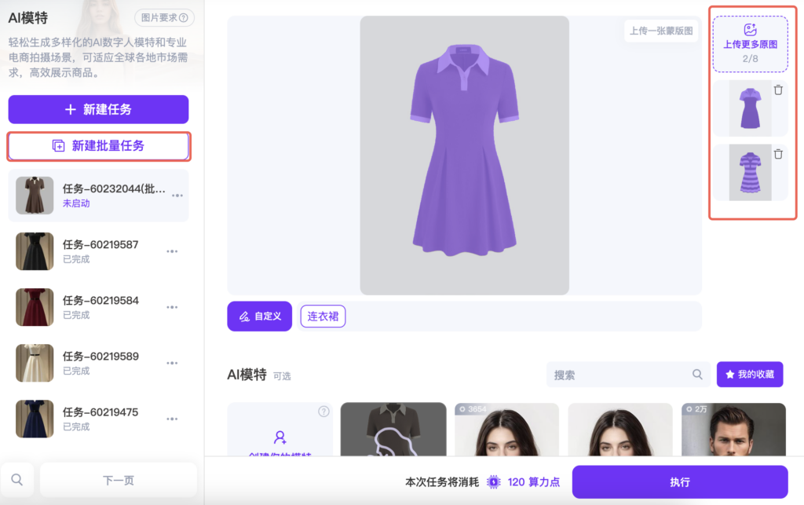Image resolution: width=804 pixels, height=505 pixels.
Task: Click the large purple dress preview image
Action: [x=465, y=156]
